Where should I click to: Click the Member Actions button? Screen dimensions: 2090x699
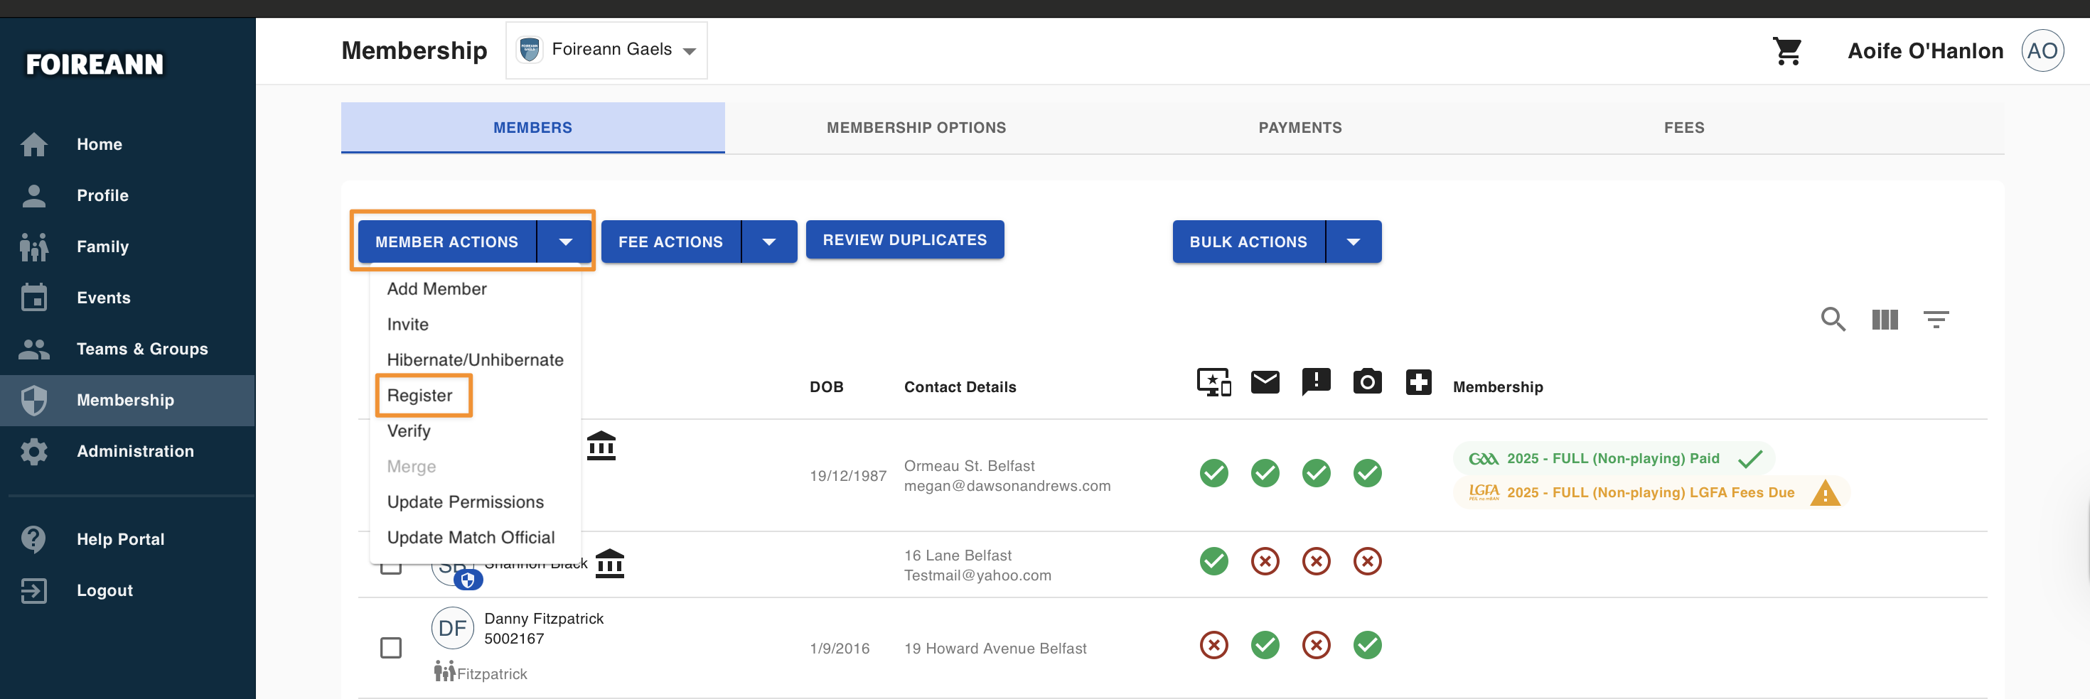click(447, 242)
